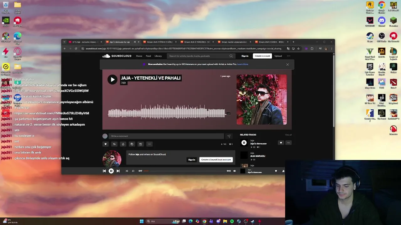
Task: Follow the now-playing artist via player bar icon
Action: (x=283, y=171)
